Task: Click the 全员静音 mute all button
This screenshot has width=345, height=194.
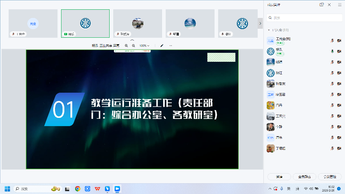Action: pos(304,177)
